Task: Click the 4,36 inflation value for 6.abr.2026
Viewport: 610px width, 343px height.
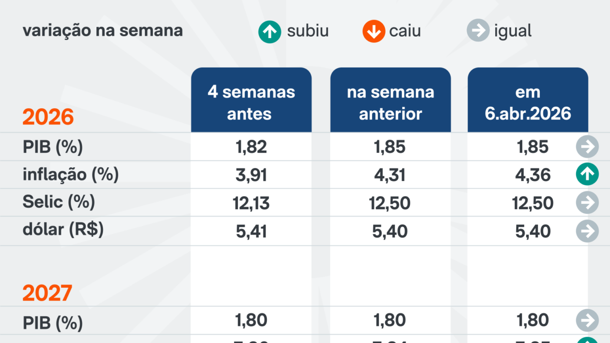Action: point(532,175)
